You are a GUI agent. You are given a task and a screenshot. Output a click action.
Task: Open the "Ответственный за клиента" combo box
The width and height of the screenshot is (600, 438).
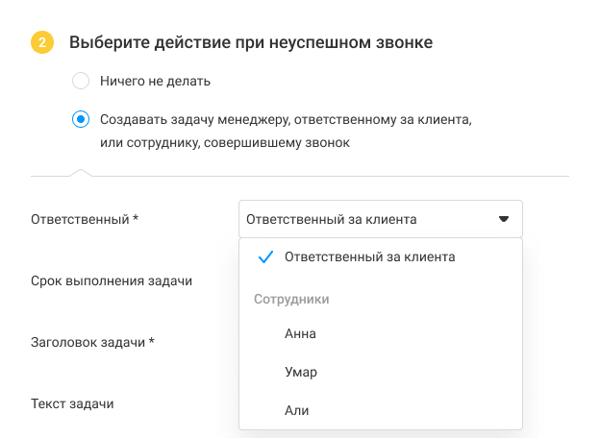point(380,219)
